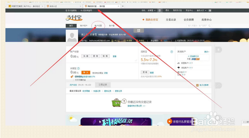Image resolution: width=249 pixels, height=138 pixels.
Task: Click the 提现记录 link
Action: click(108, 91)
